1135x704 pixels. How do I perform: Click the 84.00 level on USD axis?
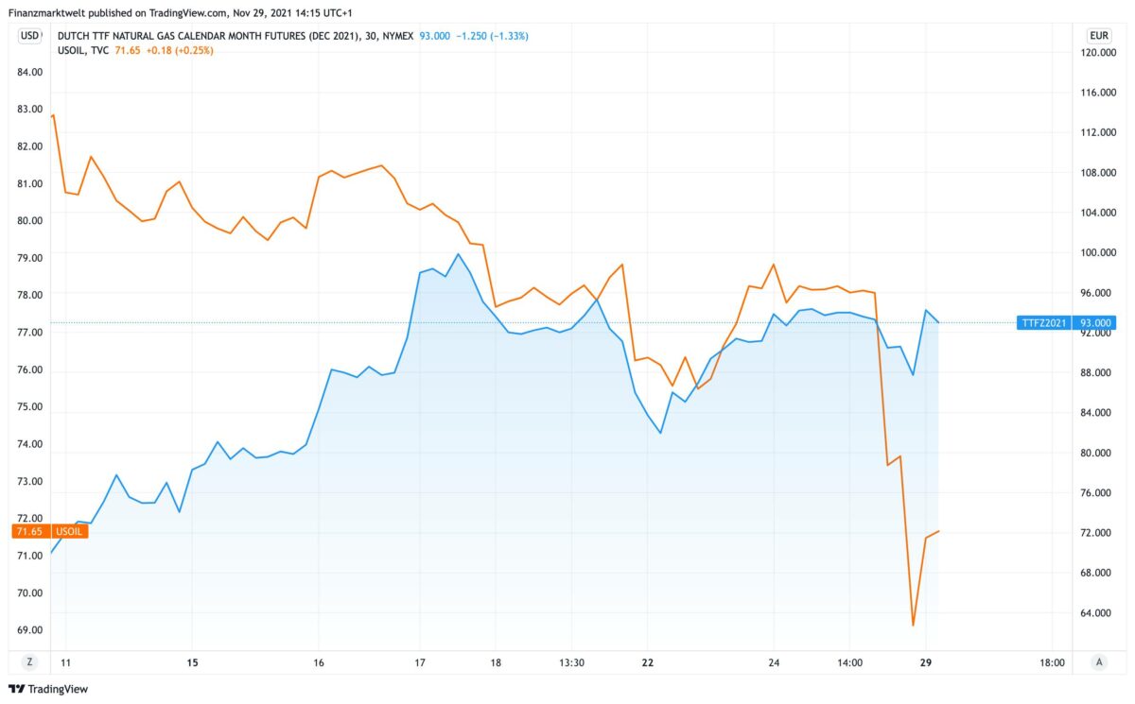(31, 72)
